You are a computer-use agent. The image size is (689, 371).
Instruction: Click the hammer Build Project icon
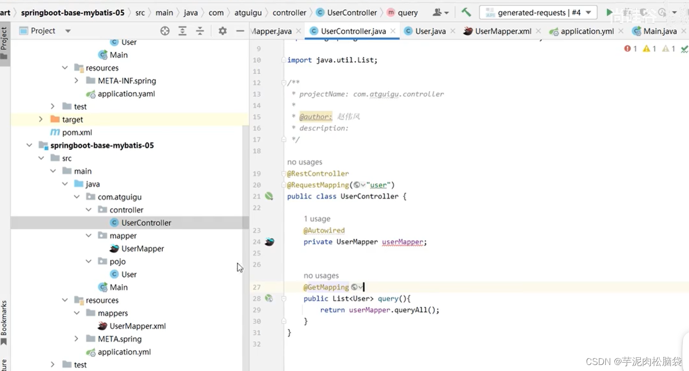(x=466, y=13)
